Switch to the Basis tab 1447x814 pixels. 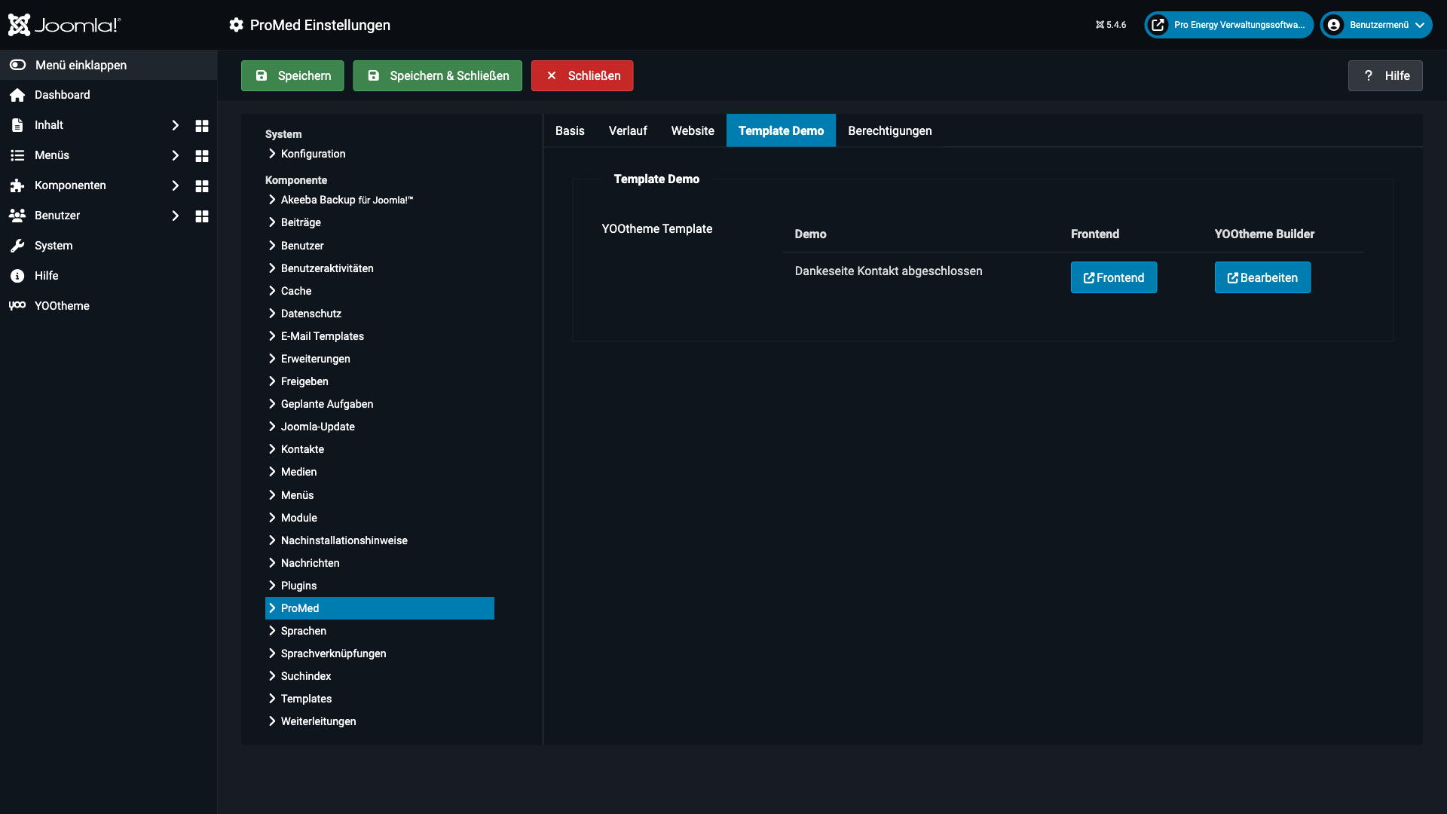[x=570, y=130]
